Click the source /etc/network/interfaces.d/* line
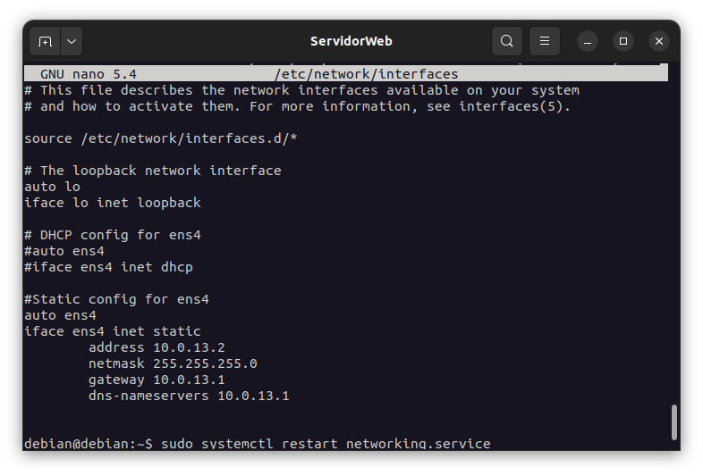 (x=160, y=138)
